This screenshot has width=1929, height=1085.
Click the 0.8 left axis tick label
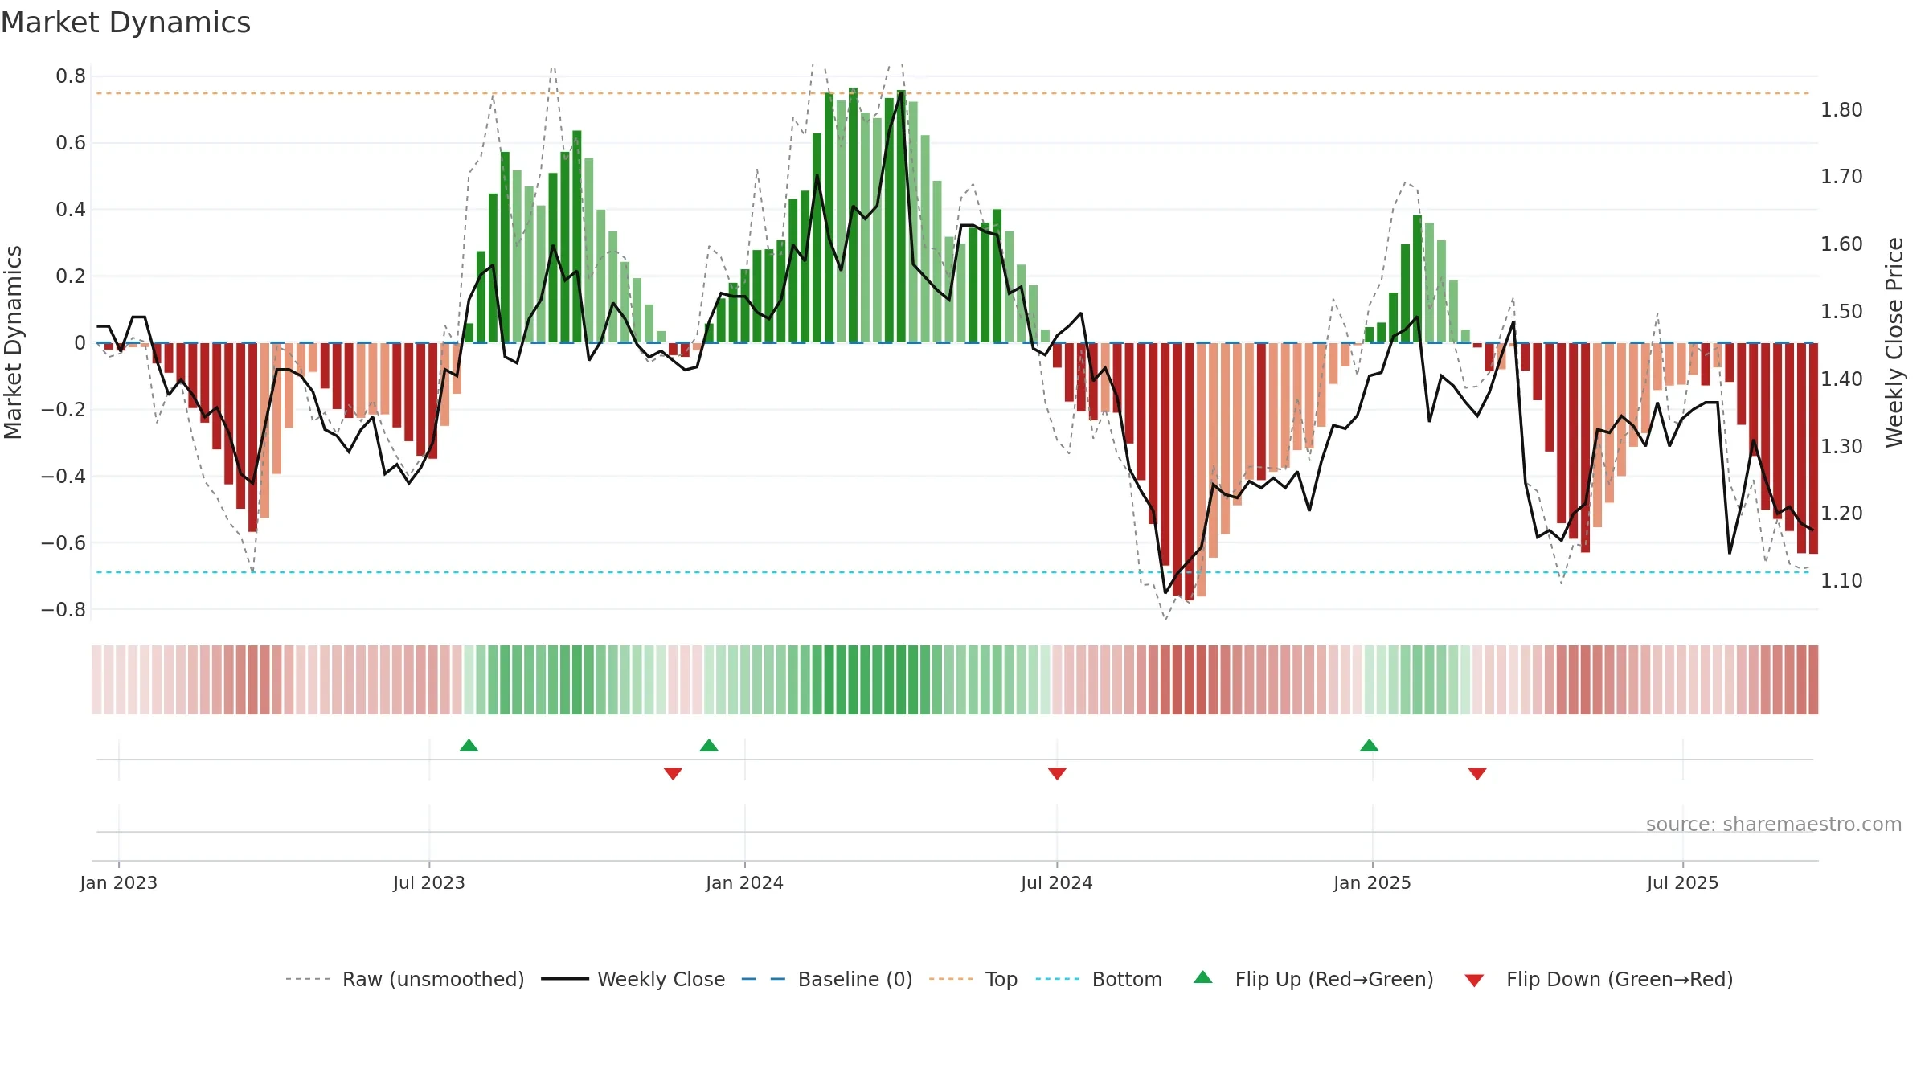(x=71, y=76)
